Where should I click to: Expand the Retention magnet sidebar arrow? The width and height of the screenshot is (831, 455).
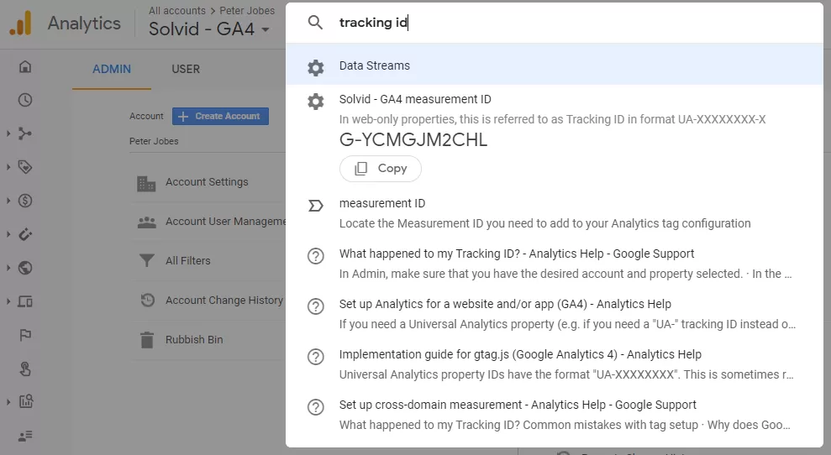tap(8, 234)
